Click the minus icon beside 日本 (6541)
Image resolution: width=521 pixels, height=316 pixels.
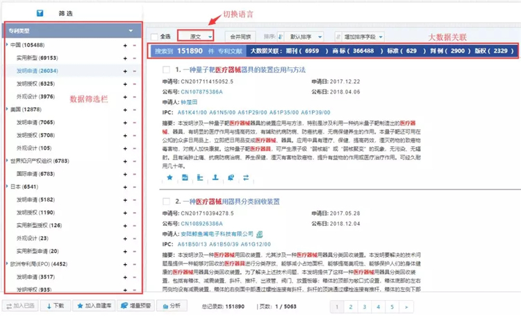(x=135, y=187)
